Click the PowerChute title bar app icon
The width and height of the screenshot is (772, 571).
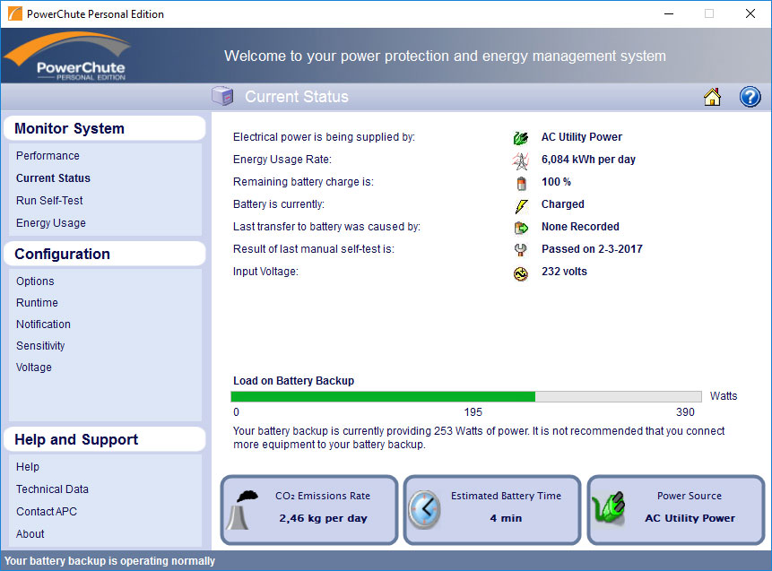click(x=15, y=13)
